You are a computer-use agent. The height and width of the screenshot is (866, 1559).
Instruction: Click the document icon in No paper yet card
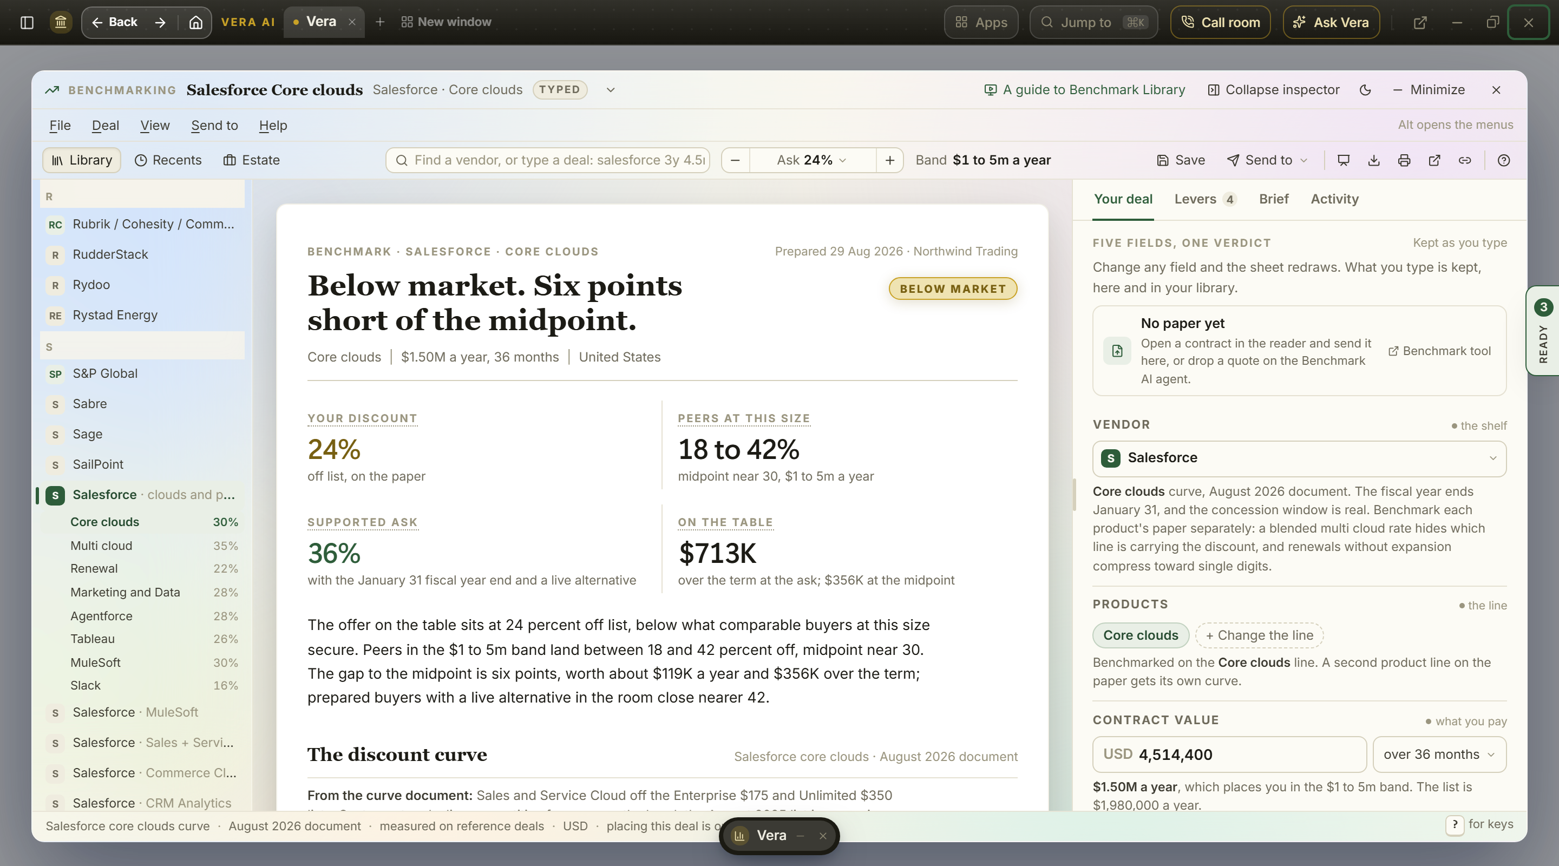coord(1117,351)
